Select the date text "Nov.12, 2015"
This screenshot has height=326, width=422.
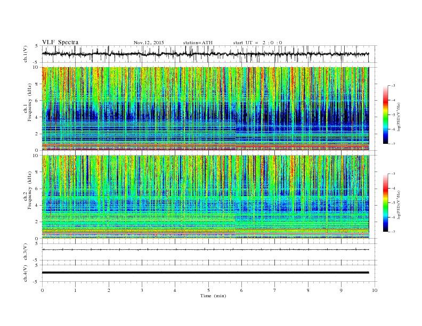(149, 43)
